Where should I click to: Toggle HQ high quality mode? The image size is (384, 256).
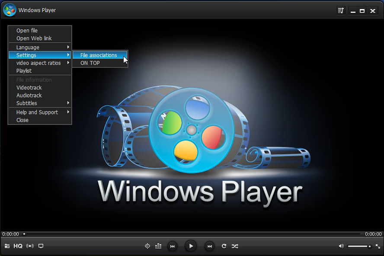(x=18, y=246)
